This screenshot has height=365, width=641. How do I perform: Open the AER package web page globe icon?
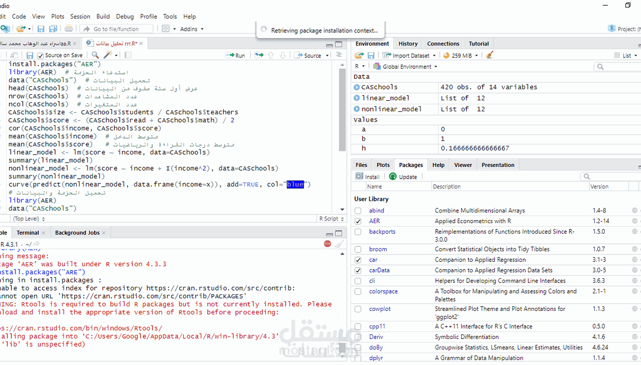click(635, 221)
